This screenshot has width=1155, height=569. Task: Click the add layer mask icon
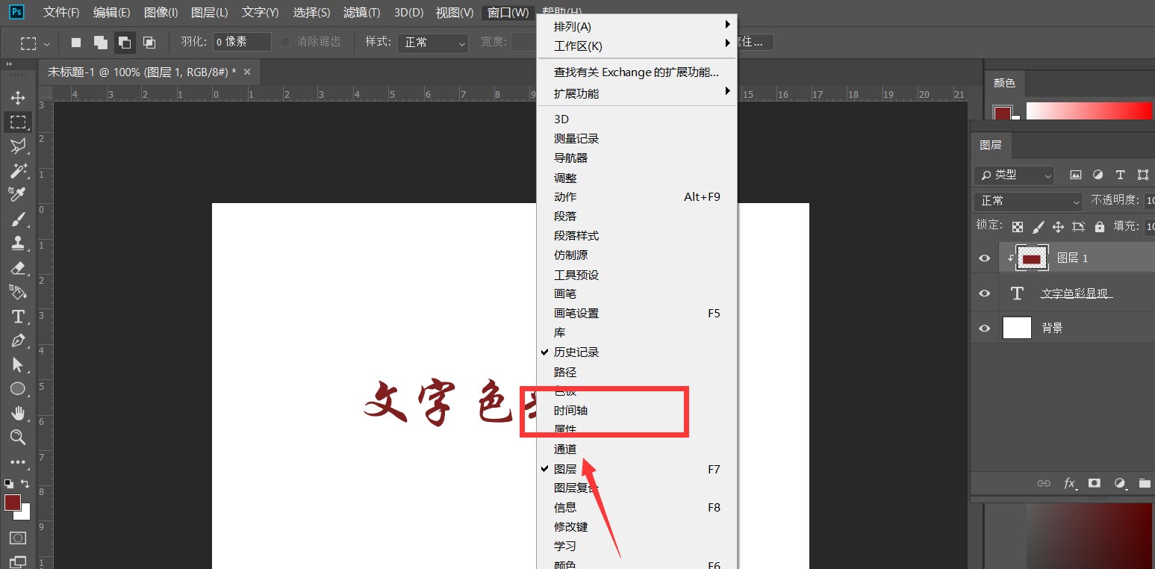coord(1095,483)
